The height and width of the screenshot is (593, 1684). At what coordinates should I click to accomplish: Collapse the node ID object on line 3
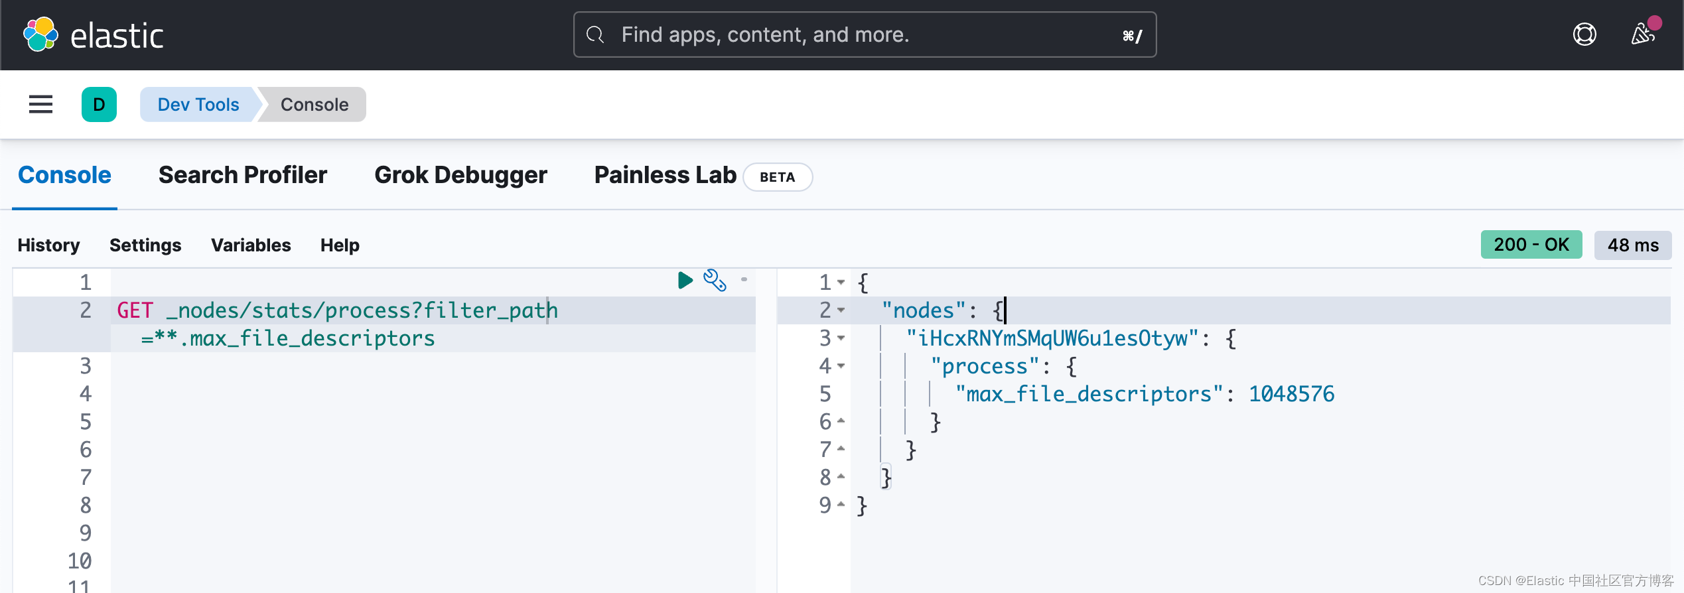click(x=841, y=338)
